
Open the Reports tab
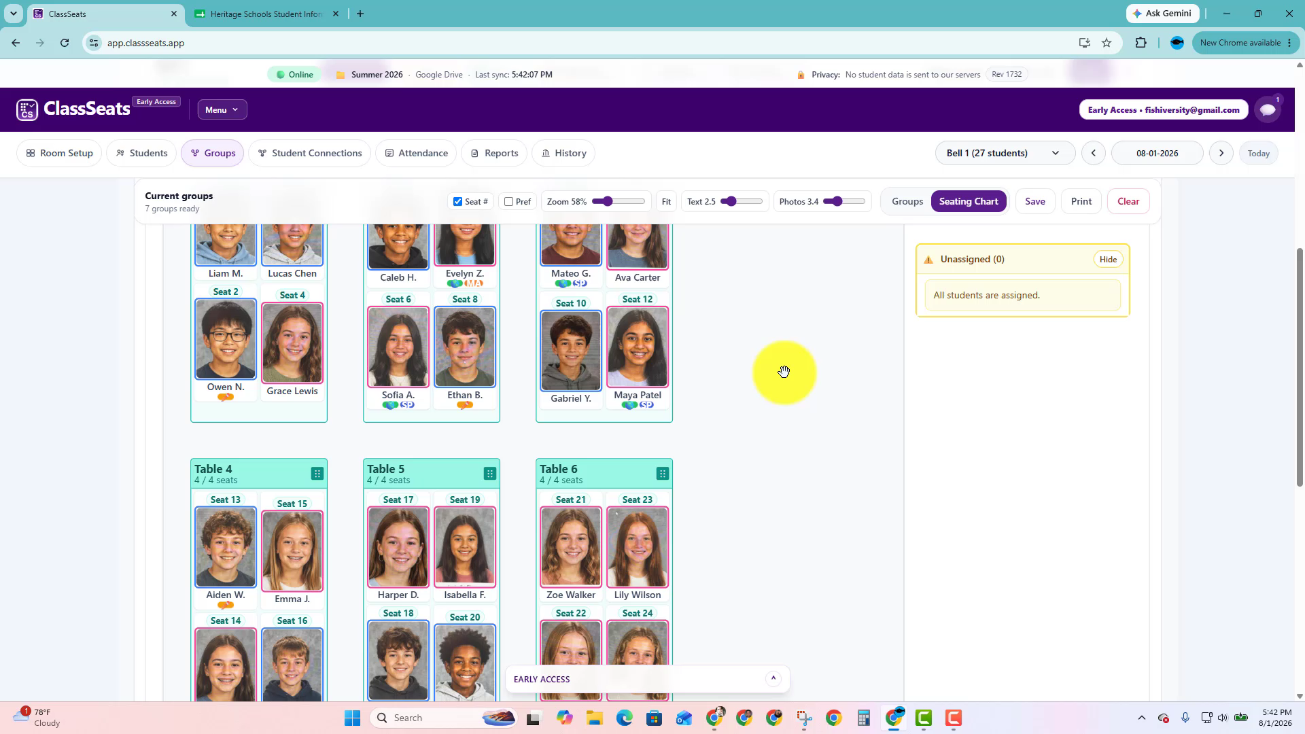pos(494,153)
